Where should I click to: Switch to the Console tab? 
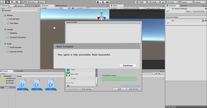(x=19, y=71)
